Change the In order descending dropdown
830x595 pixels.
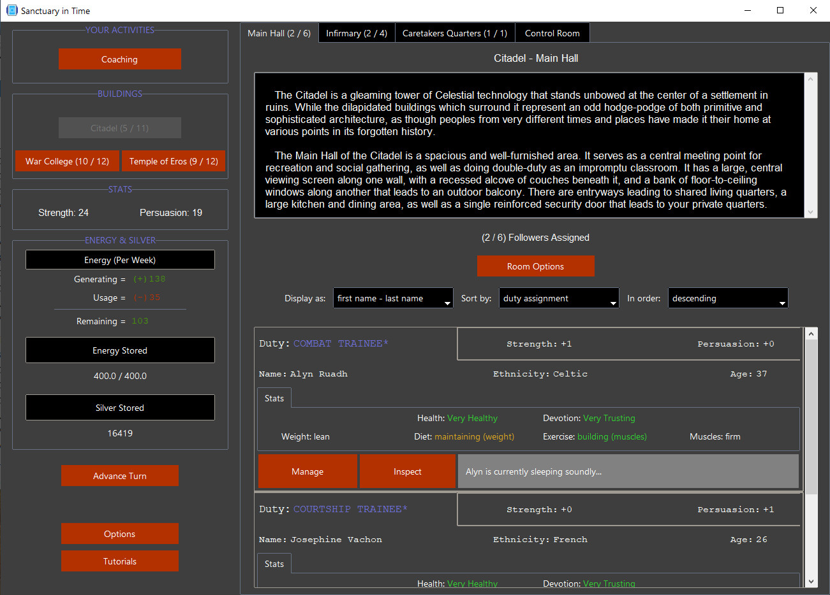(x=727, y=298)
